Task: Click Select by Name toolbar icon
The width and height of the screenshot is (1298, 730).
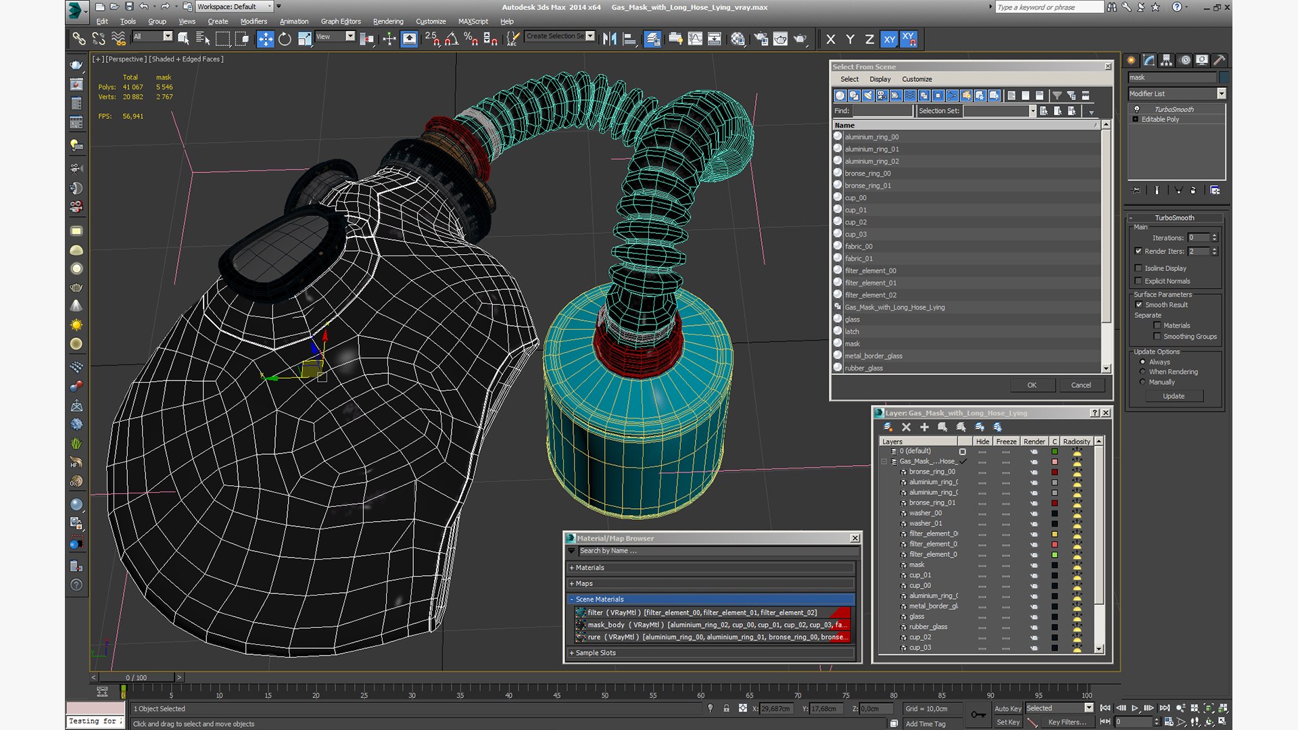Action: [202, 39]
